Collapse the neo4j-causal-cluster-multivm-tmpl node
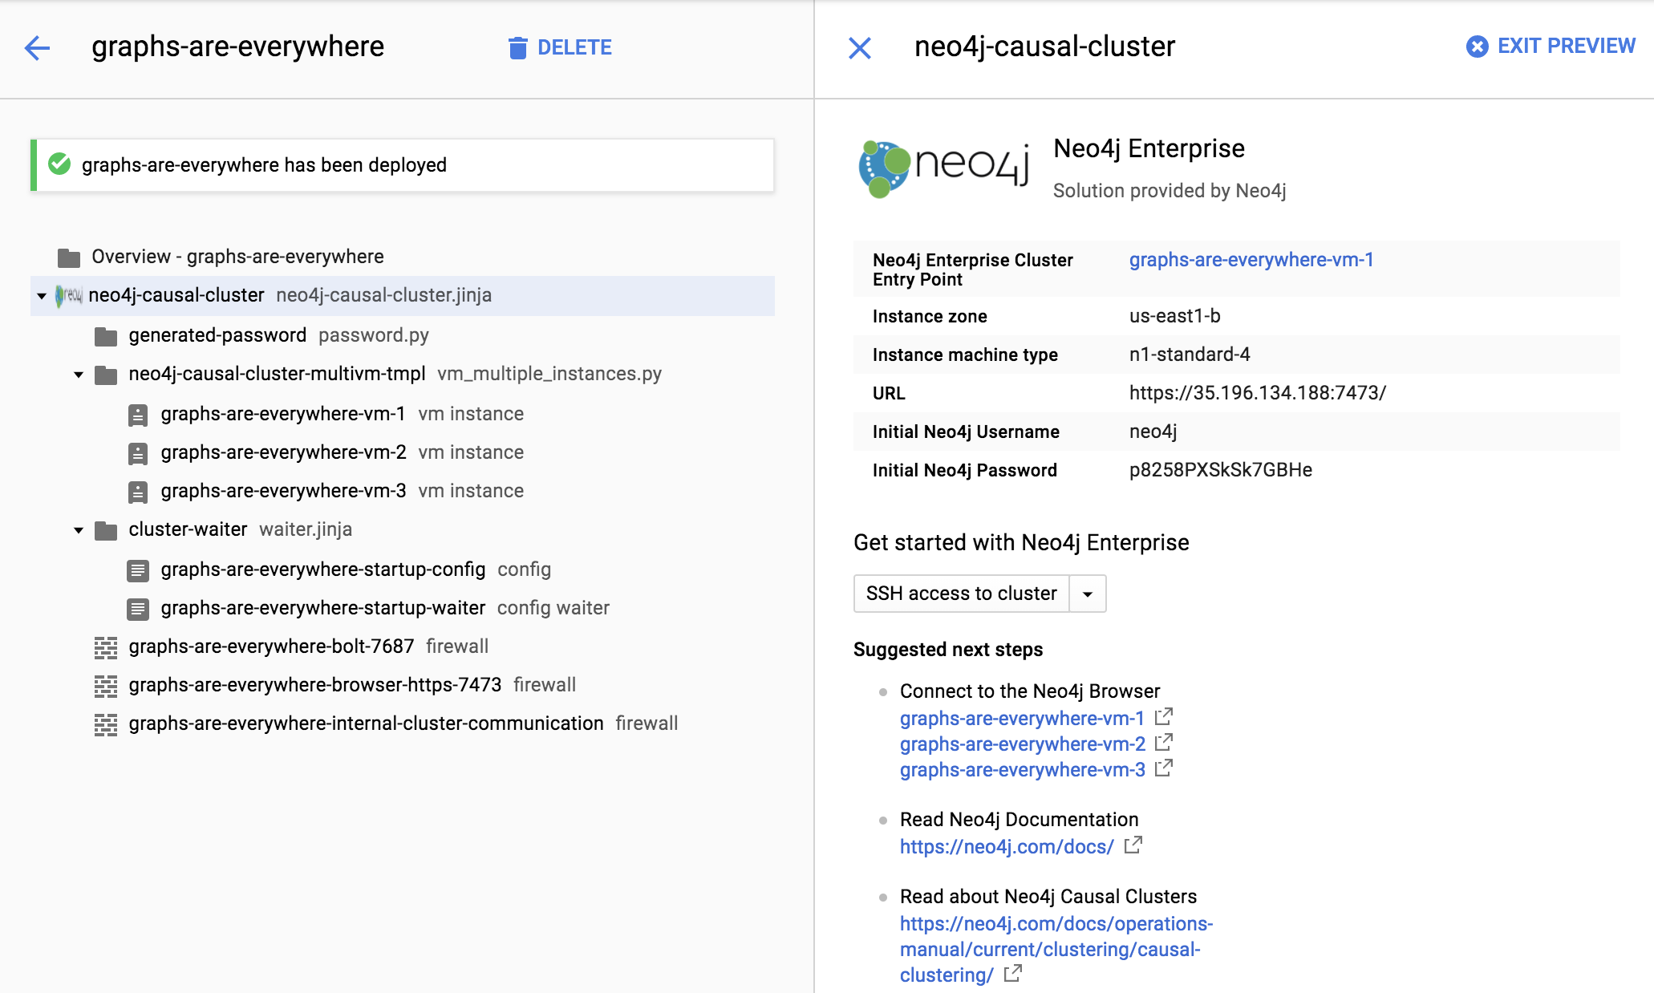 click(x=79, y=375)
